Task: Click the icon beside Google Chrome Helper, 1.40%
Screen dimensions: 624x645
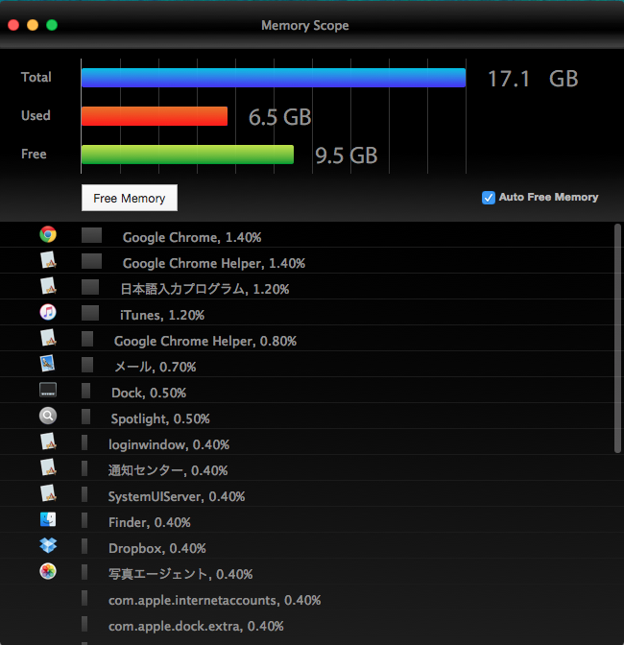Action: point(48,260)
